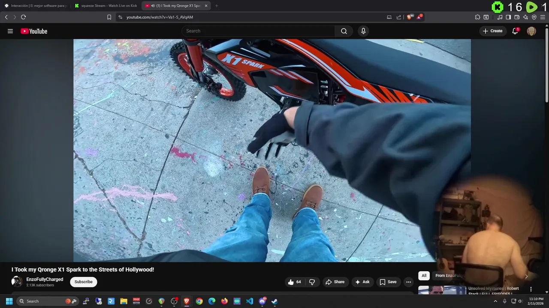Open the browser tab search icon
This screenshot has width=549, height=308.
486,17
